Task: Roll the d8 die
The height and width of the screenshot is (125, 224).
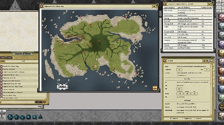Action: [x=28, y=117]
